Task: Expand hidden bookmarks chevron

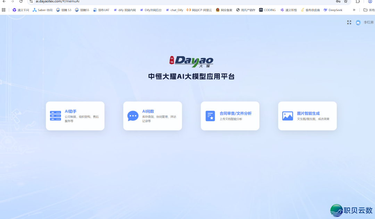Action: 354,10
